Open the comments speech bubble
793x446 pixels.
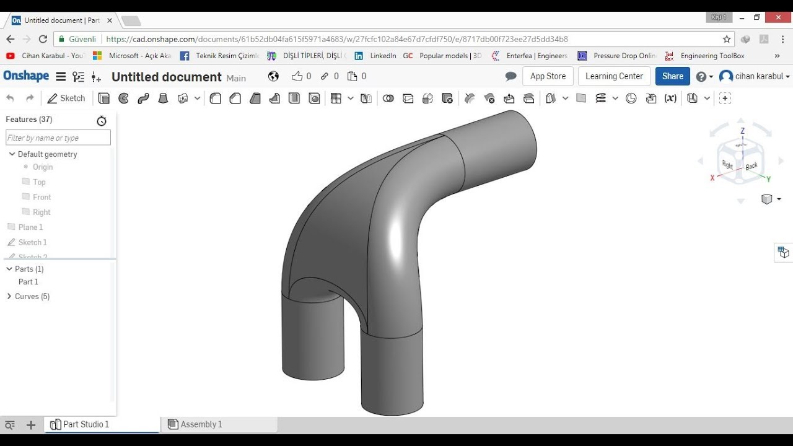510,76
